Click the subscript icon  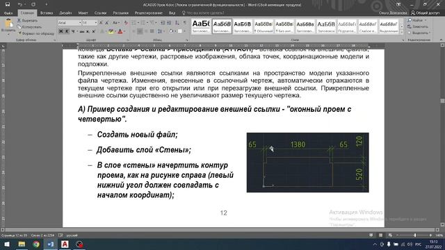point(88,31)
